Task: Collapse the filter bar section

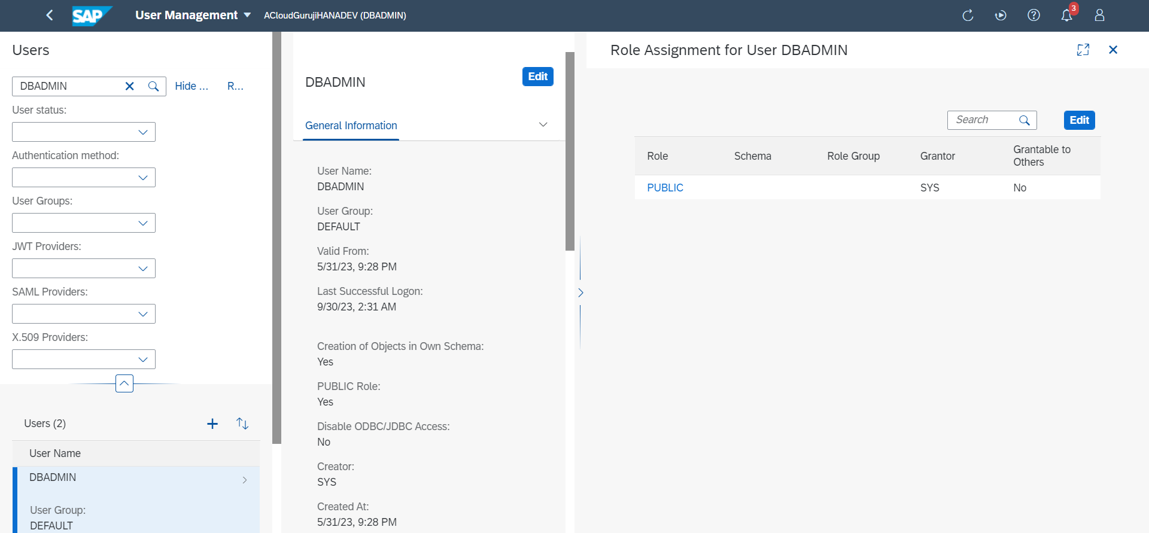Action: point(124,383)
